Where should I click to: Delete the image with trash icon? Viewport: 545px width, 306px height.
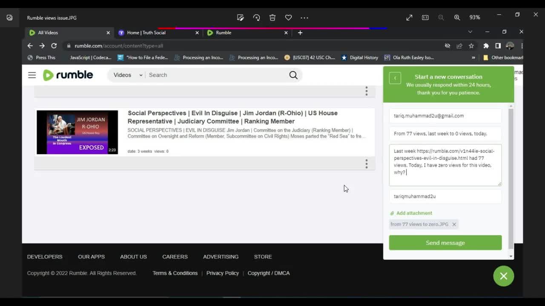coord(272,17)
